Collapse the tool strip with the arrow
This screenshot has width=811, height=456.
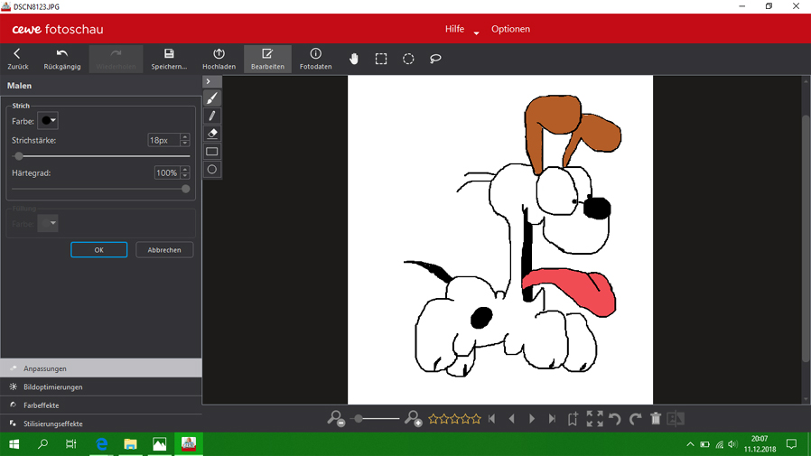tap(209, 81)
